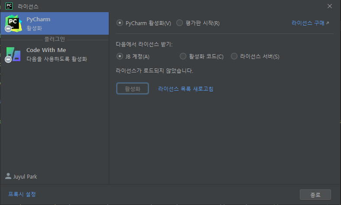Close the 라이선스 dialog window
The image size is (341, 205).
point(329,6)
